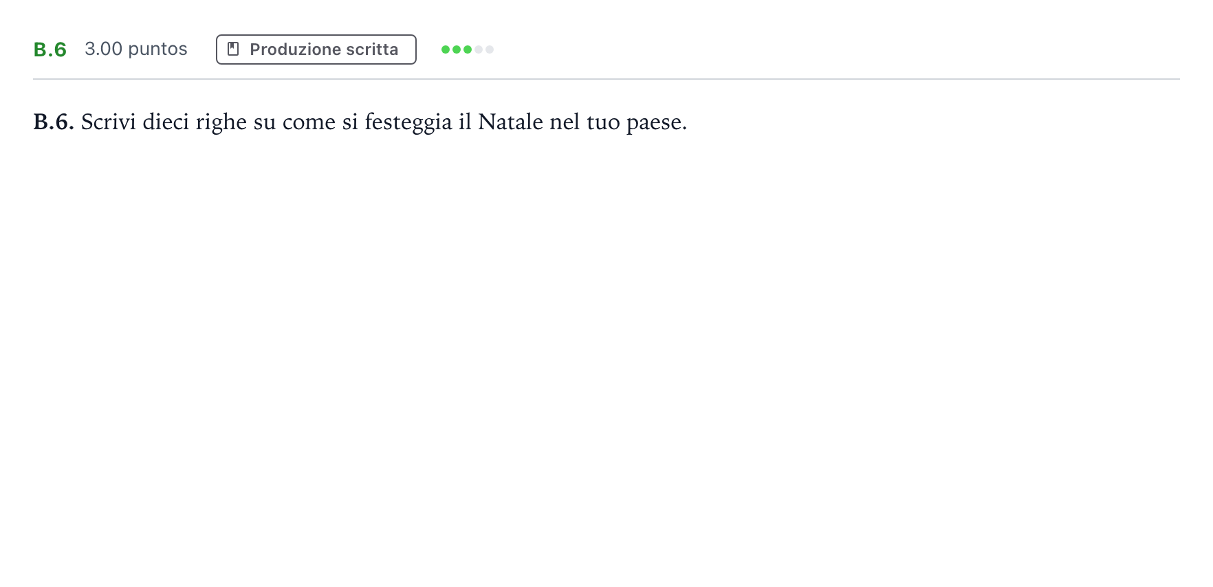Click the empty answer area below question
1213x587 pixels.
point(606,357)
